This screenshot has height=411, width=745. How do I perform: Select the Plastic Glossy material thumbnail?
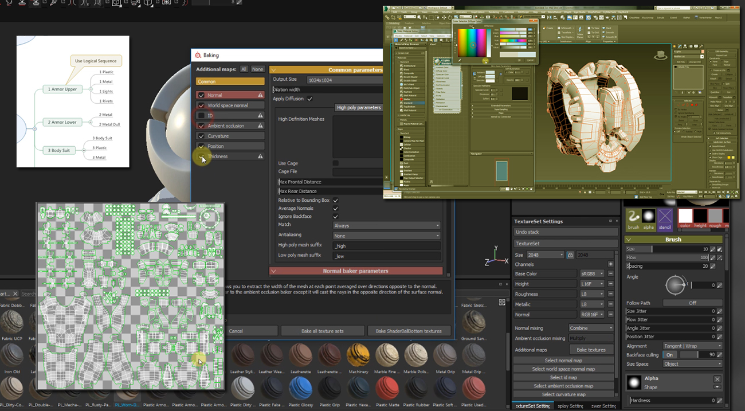click(x=300, y=389)
